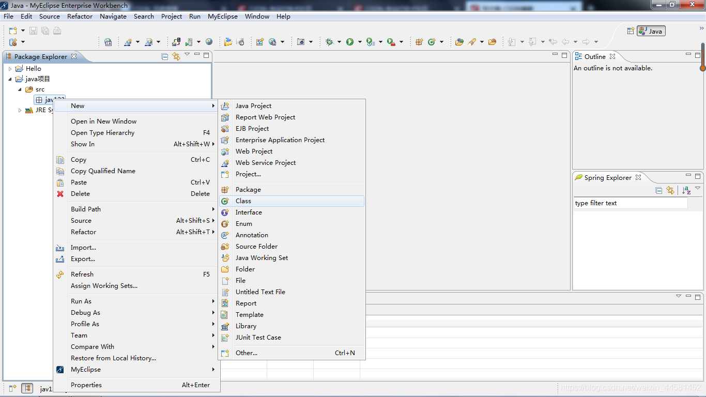Open the MyEclipse menu in menu bar
706x397 pixels.
coord(223,16)
